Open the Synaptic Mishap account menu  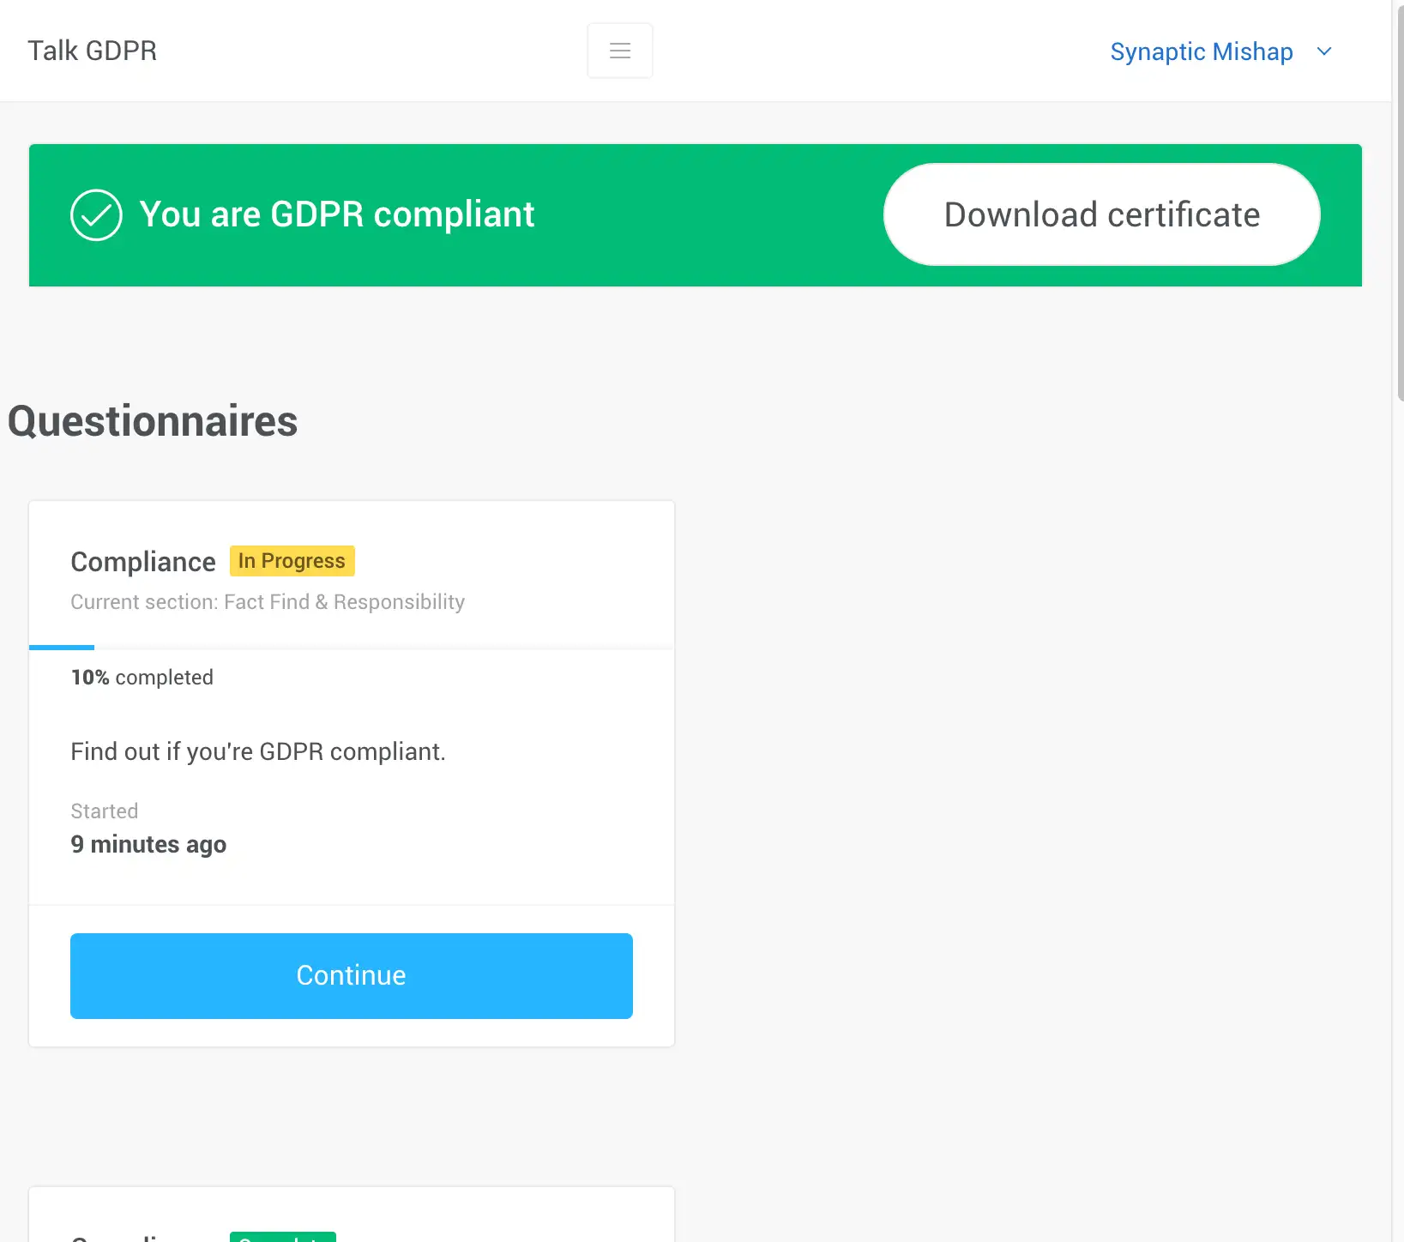pyautogui.click(x=1201, y=51)
